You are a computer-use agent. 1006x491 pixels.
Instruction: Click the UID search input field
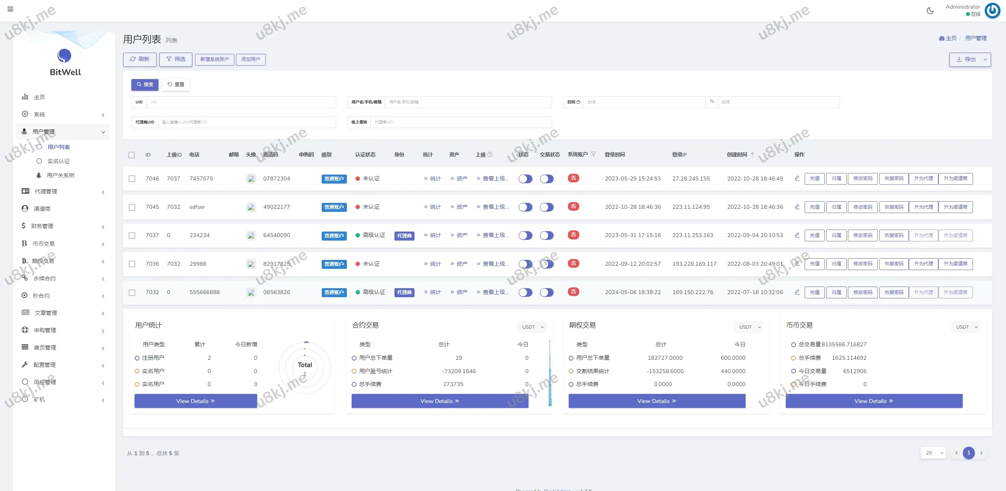coord(241,102)
